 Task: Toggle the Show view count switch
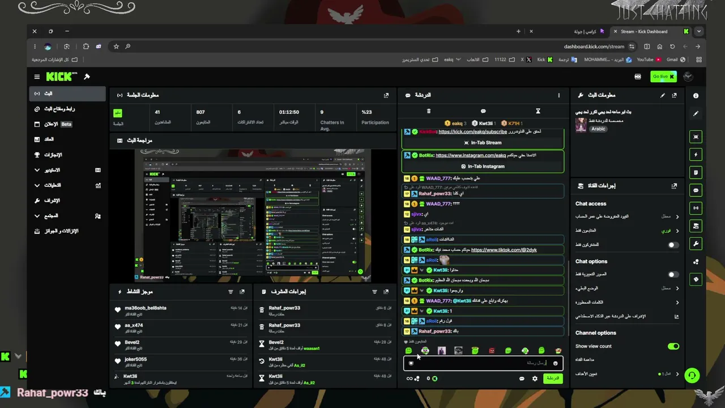point(673,346)
